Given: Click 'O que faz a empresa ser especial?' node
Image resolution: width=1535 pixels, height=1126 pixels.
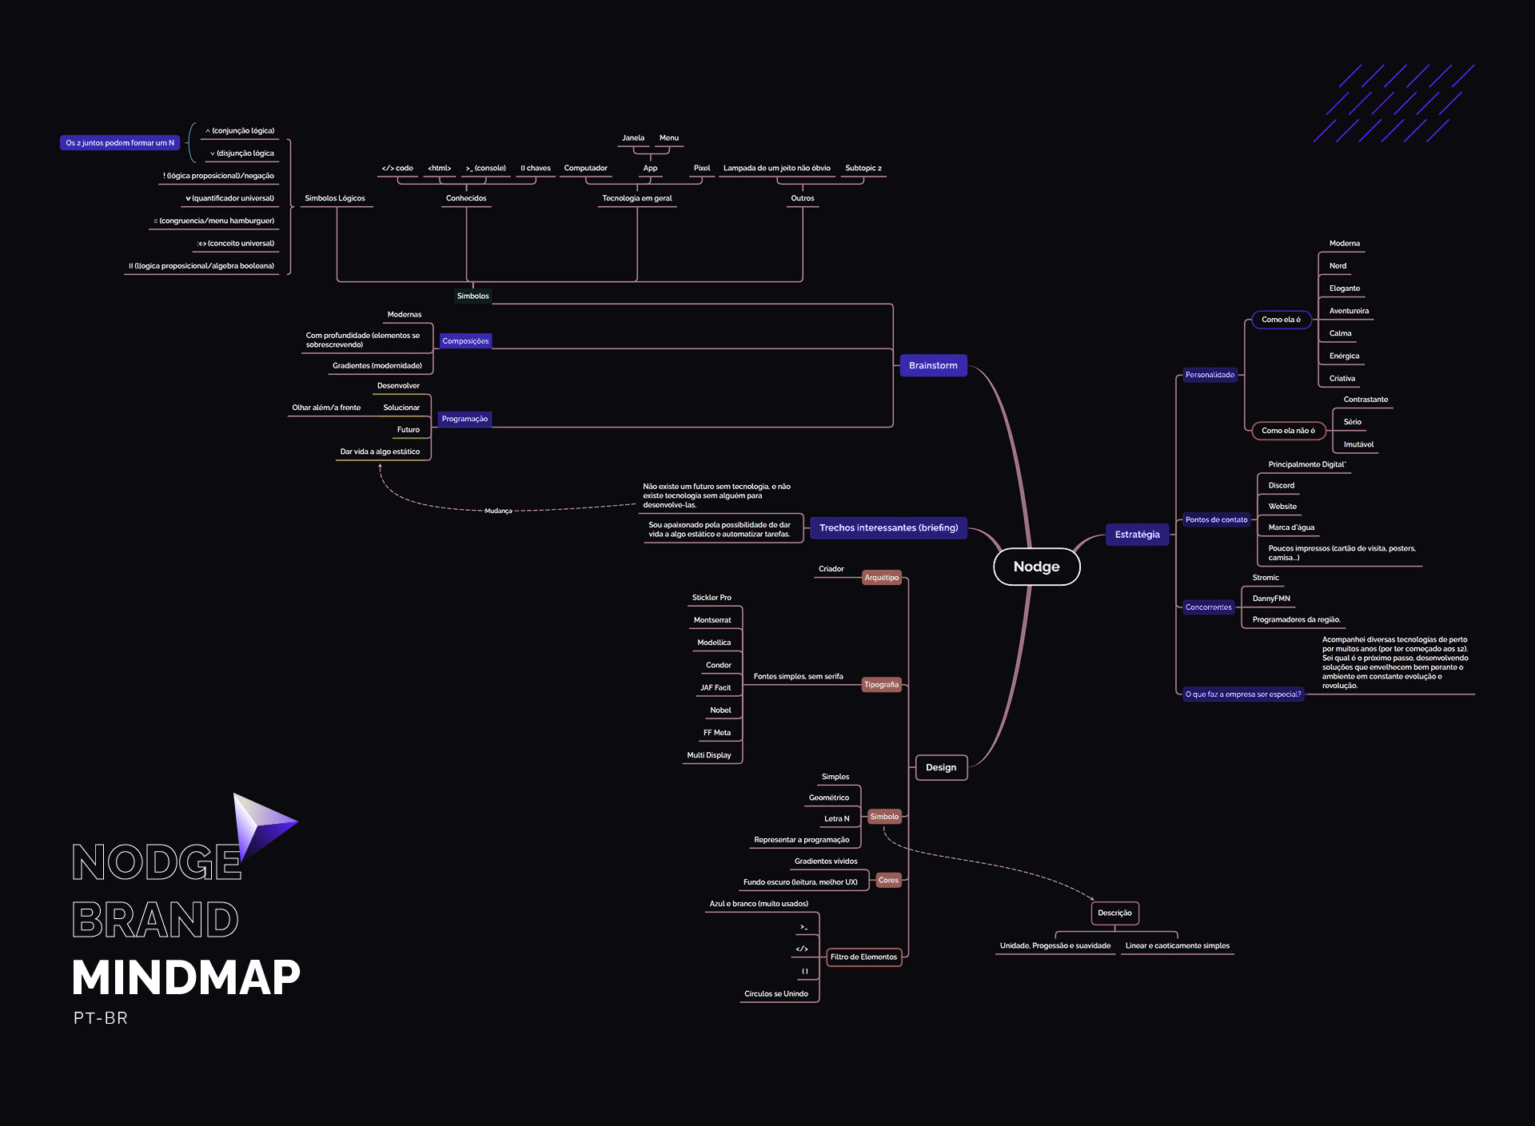Looking at the screenshot, I should pyautogui.click(x=1242, y=694).
